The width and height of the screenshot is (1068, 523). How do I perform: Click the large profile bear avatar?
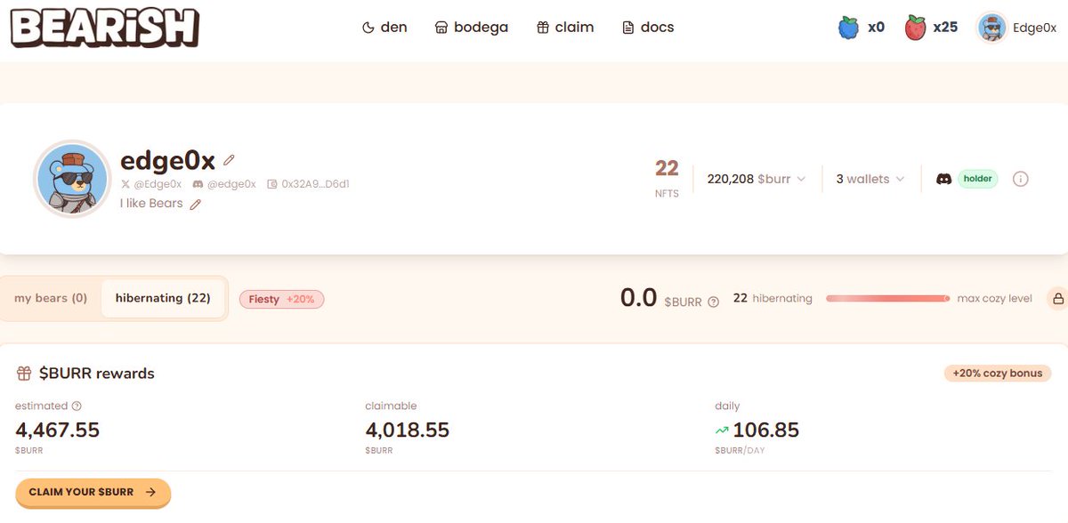click(x=72, y=179)
